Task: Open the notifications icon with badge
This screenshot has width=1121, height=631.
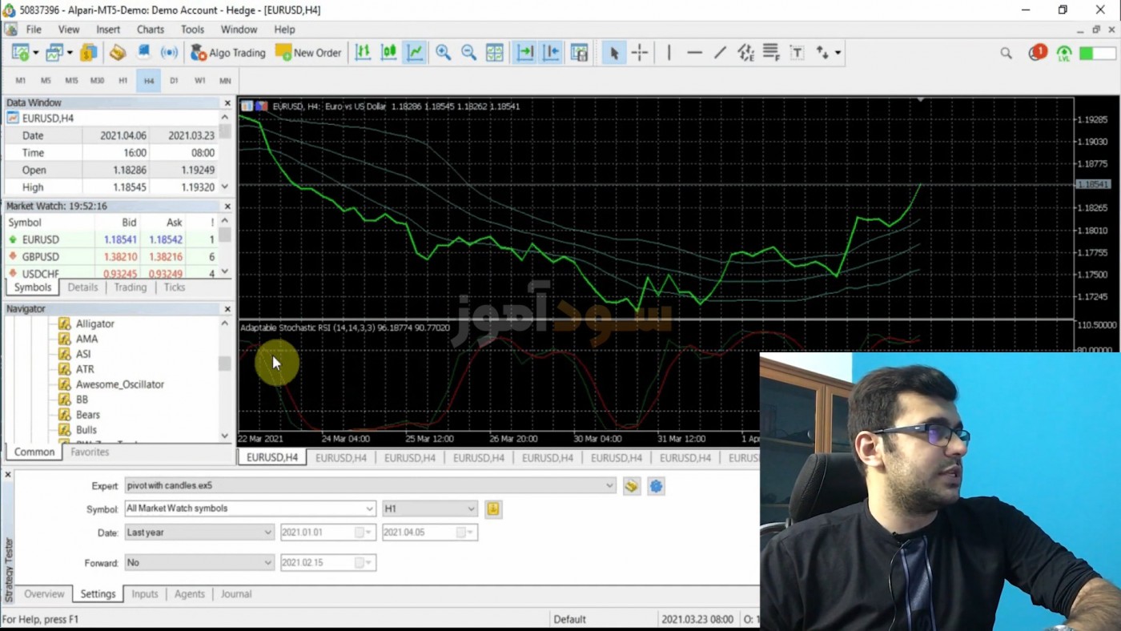Action: click(x=1037, y=53)
